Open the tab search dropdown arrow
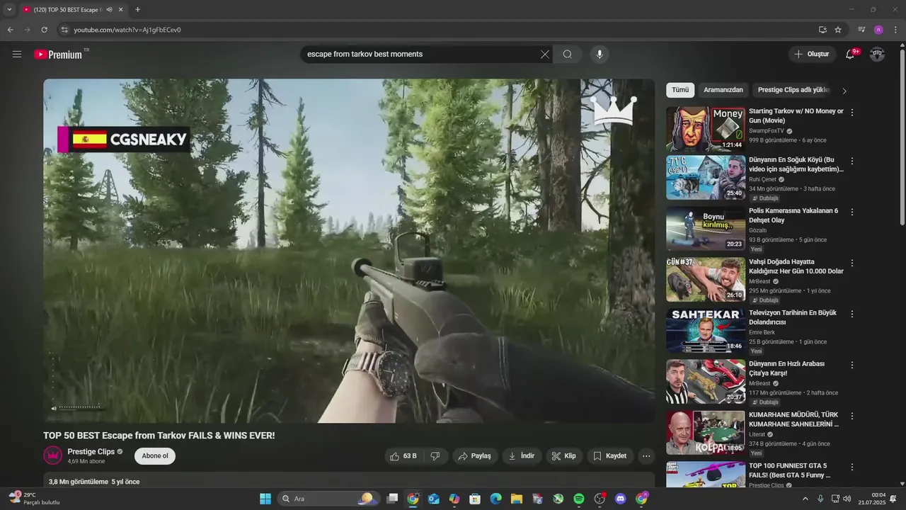Screen dimensions: 906x510 tap(9, 10)
